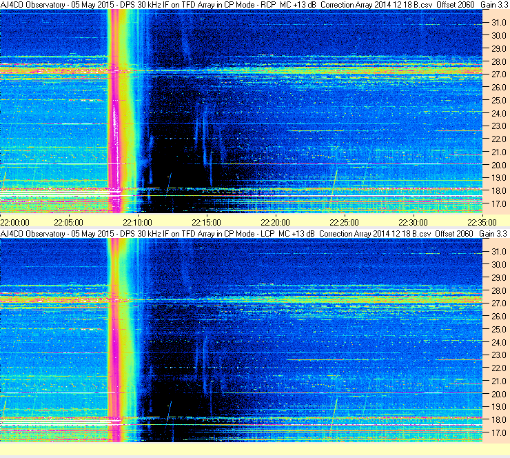Click the 31.0 frequency label in the RCP panel
510x458 pixels.
(498, 23)
